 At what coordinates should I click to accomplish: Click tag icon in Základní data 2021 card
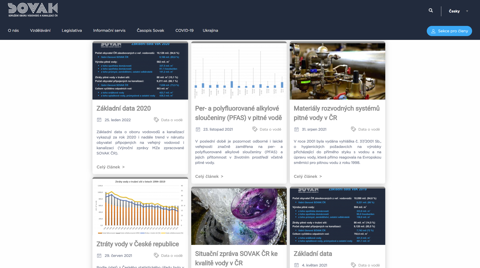click(353, 265)
